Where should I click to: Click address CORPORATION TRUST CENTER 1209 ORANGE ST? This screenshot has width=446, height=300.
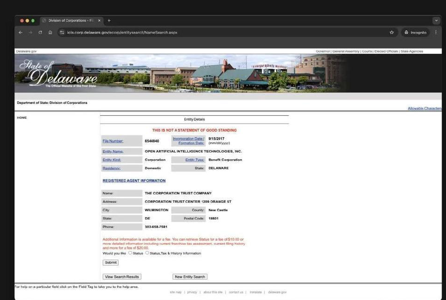(188, 201)
